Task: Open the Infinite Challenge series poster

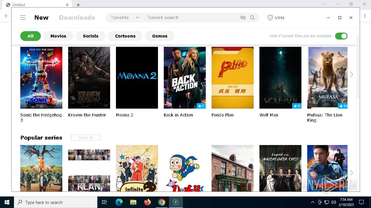Action: [x=137, y=168]
